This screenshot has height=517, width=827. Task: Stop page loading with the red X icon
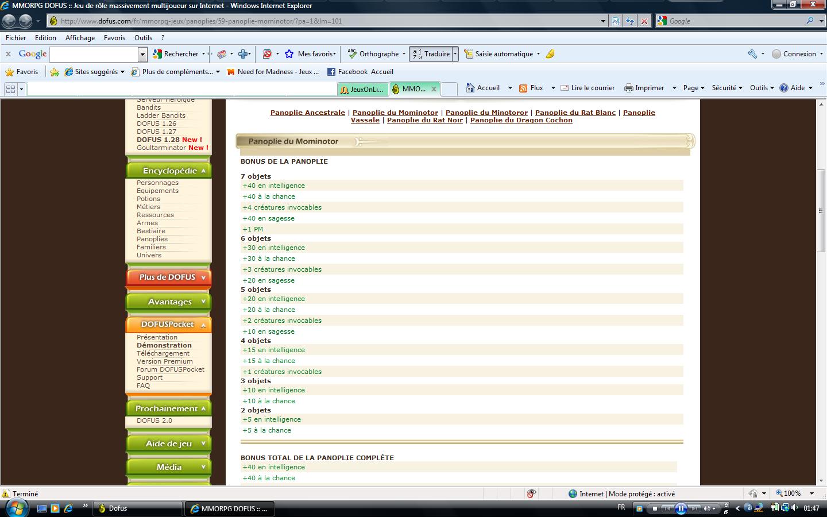pos(644,21)
